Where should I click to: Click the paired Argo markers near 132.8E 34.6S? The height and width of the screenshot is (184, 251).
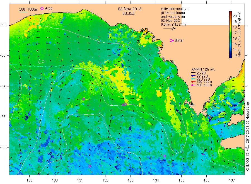pos(124,104)
